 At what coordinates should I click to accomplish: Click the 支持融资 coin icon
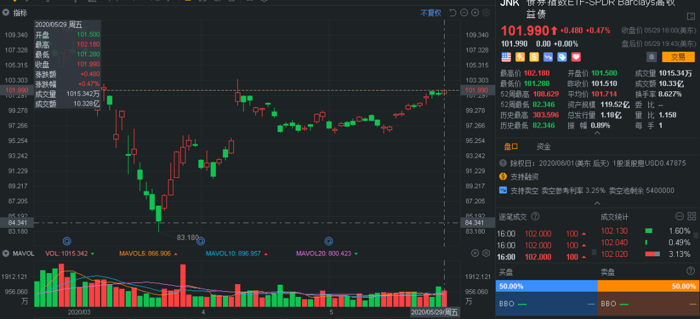click(x=503, y=177)
